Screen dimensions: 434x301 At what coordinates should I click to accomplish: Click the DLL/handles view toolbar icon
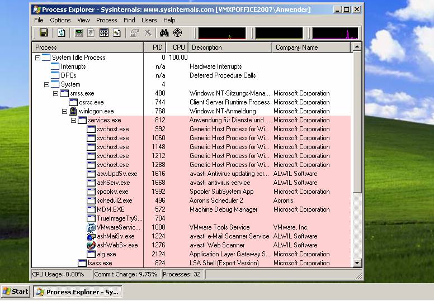coord(116,33)
